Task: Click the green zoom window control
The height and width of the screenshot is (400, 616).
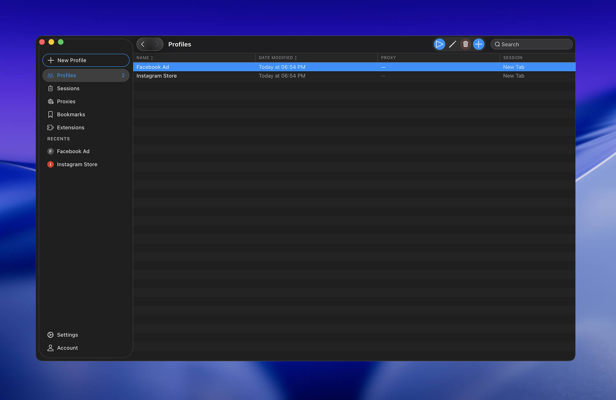Action: click(60, 42)
